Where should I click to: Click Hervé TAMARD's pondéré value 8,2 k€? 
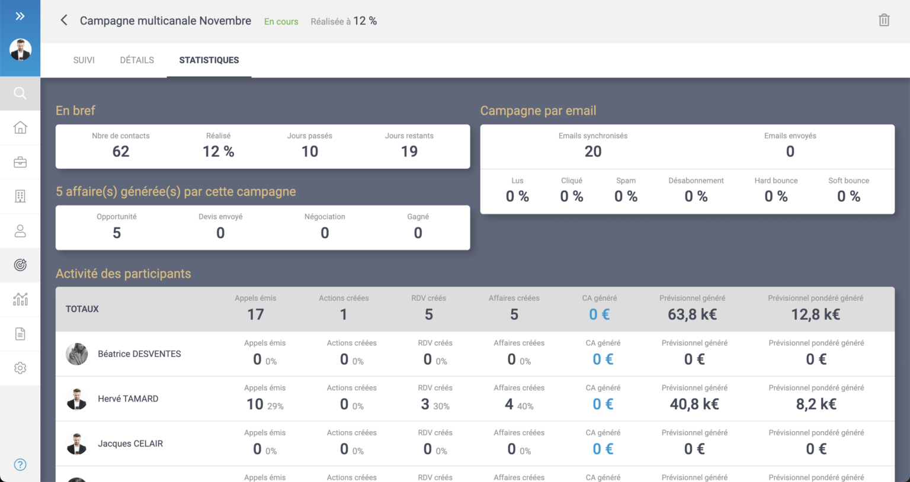[x=816, y=404]
